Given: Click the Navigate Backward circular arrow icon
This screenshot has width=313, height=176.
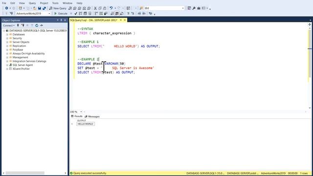Looking at the screenshot, I should [x=6, y=8].
